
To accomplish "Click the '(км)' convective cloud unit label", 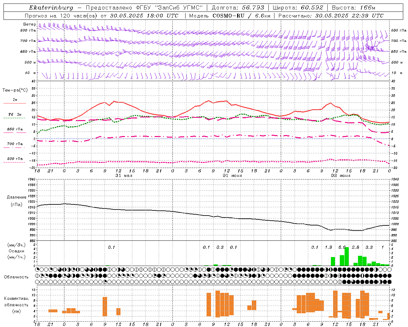I will coord(17,311).
